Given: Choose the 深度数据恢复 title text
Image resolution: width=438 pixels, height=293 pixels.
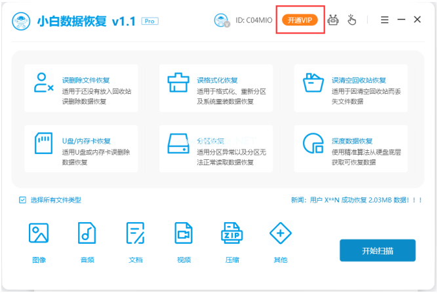Looking at the screenshot, I should tap(352, 142).
